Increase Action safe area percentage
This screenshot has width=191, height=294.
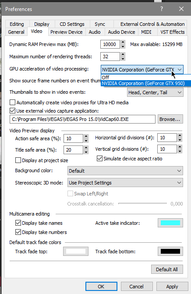pyautogui.click(x=86, y=136)
